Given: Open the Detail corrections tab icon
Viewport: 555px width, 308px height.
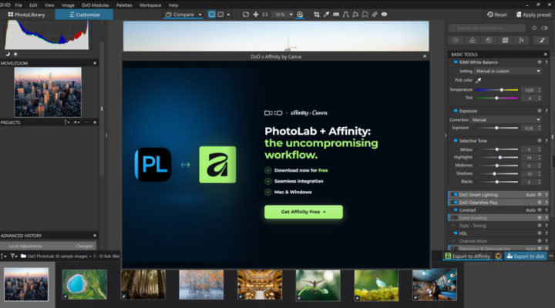Looking at the screenshot, I should 489,40.
